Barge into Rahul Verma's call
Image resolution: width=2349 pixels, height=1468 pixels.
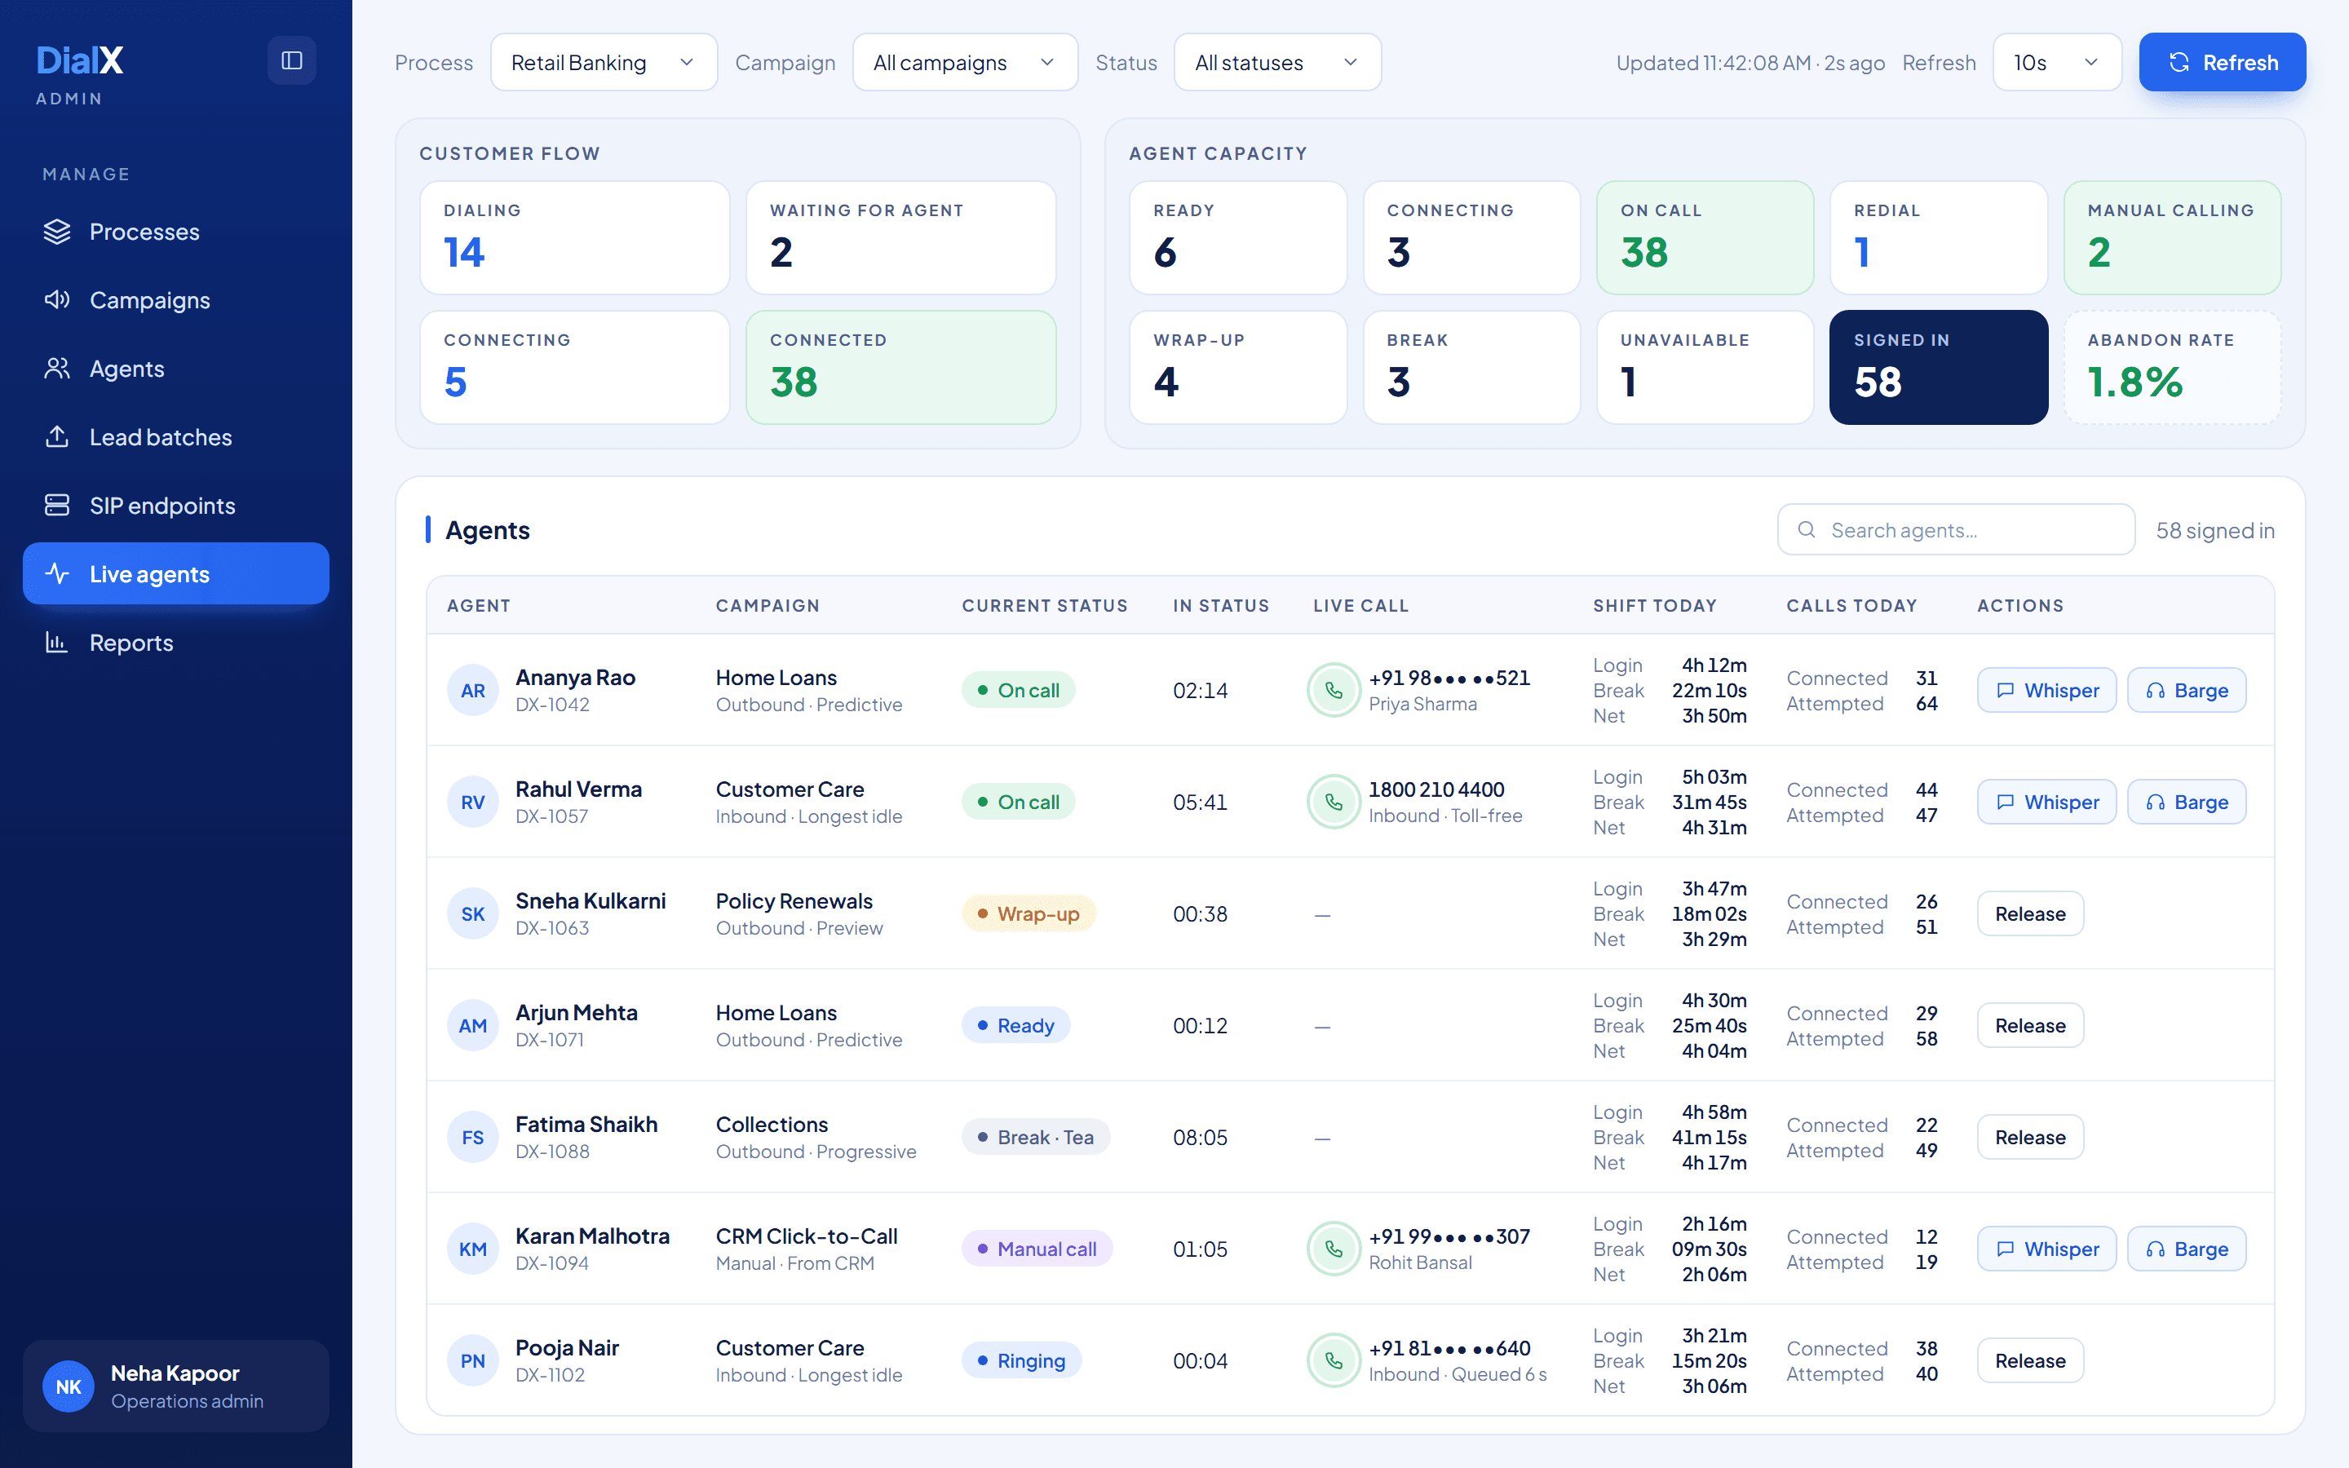click(2186, 802)
